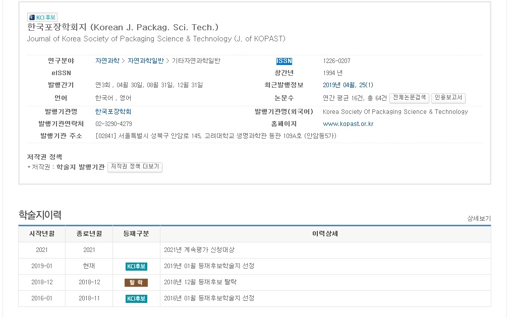Click 상세보기 for journal history

pyautogui.click(x=478, y=219)
